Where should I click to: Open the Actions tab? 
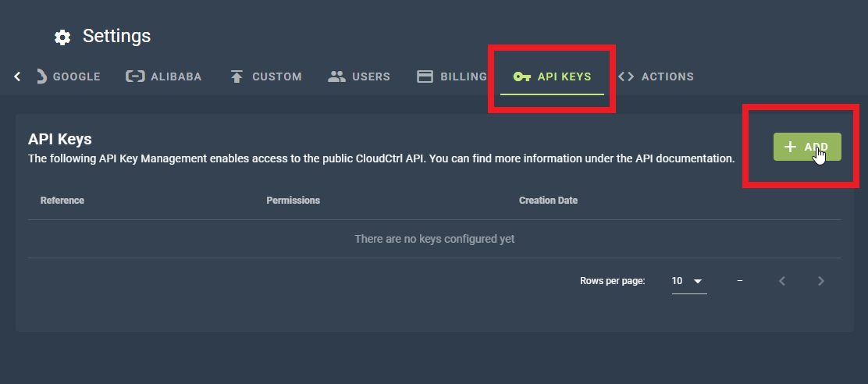tap(667, 76)
